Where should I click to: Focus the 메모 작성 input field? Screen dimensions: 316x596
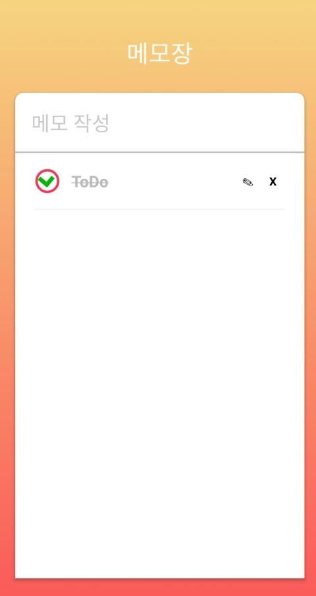[x=160, y=123]
